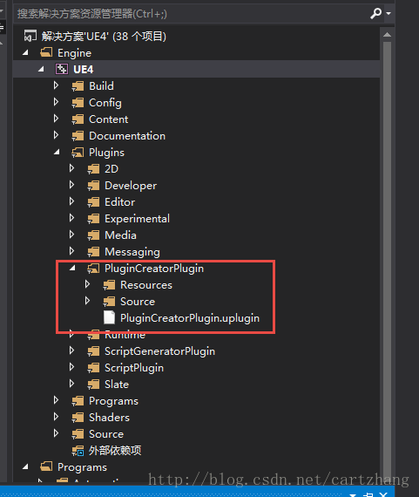Click the ScriptPlugin folder icon
The width and height of the screenshot is (419, 497).
coord(94,367)
